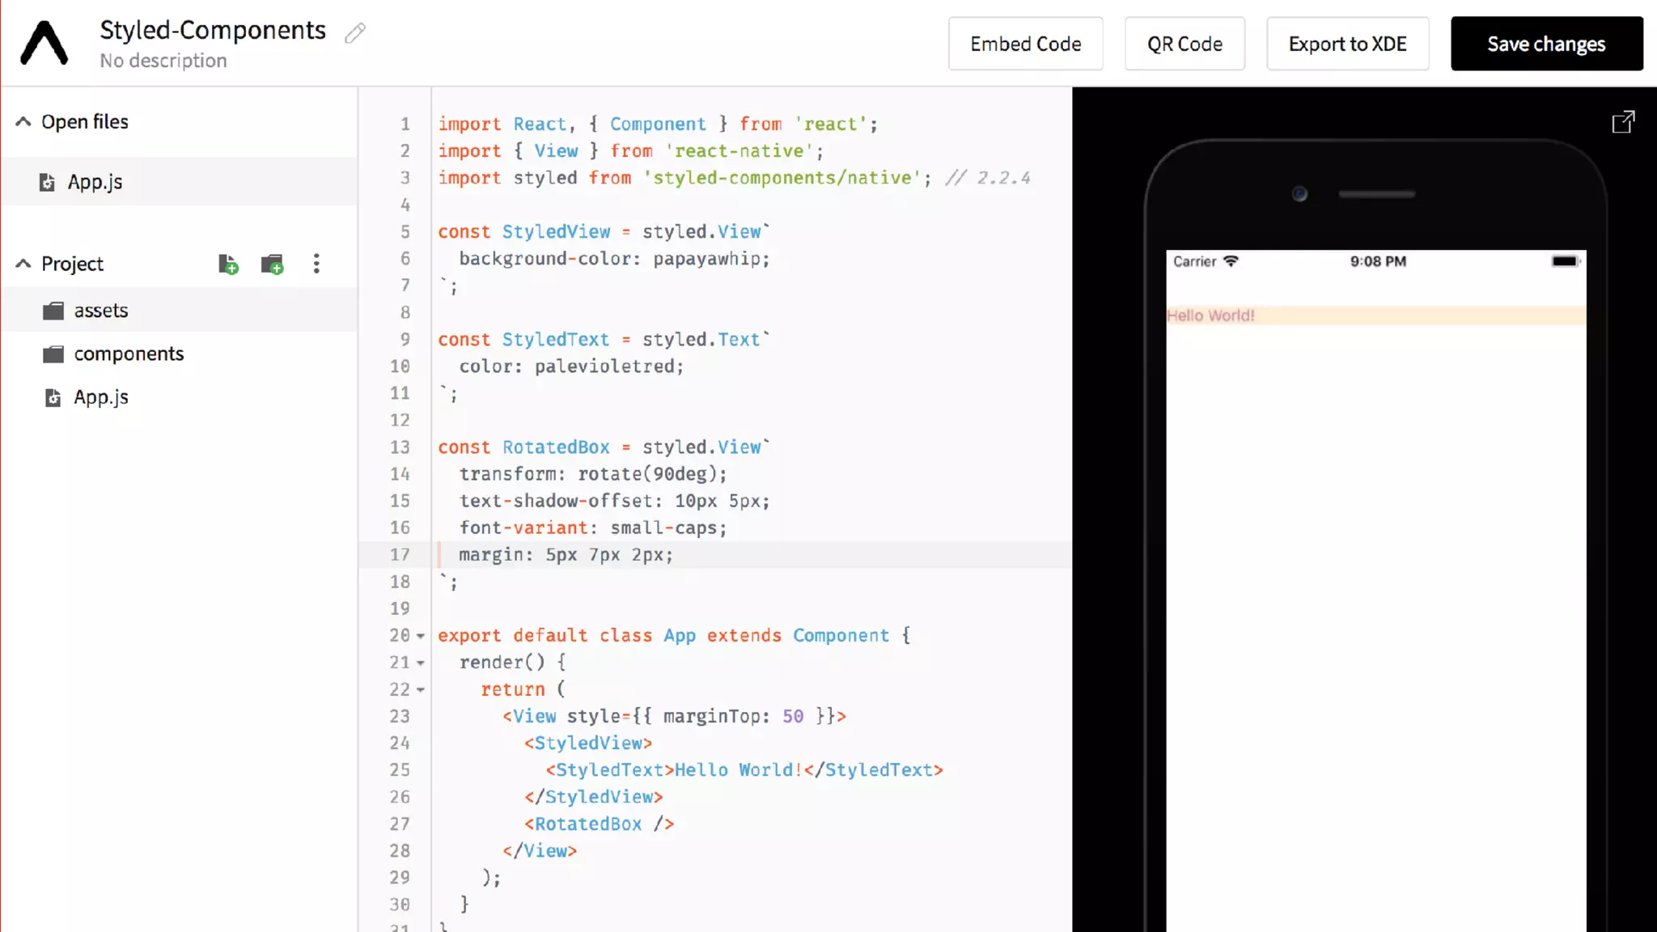Click 'background-color: papayawhip;' code line
The width and height of the screenshot is (1657, 932).
(x=614, y=259)
